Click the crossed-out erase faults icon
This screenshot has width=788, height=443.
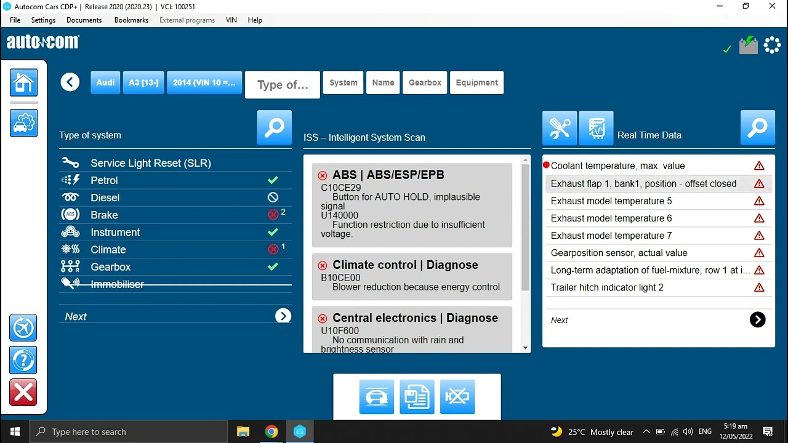(457, 397)
